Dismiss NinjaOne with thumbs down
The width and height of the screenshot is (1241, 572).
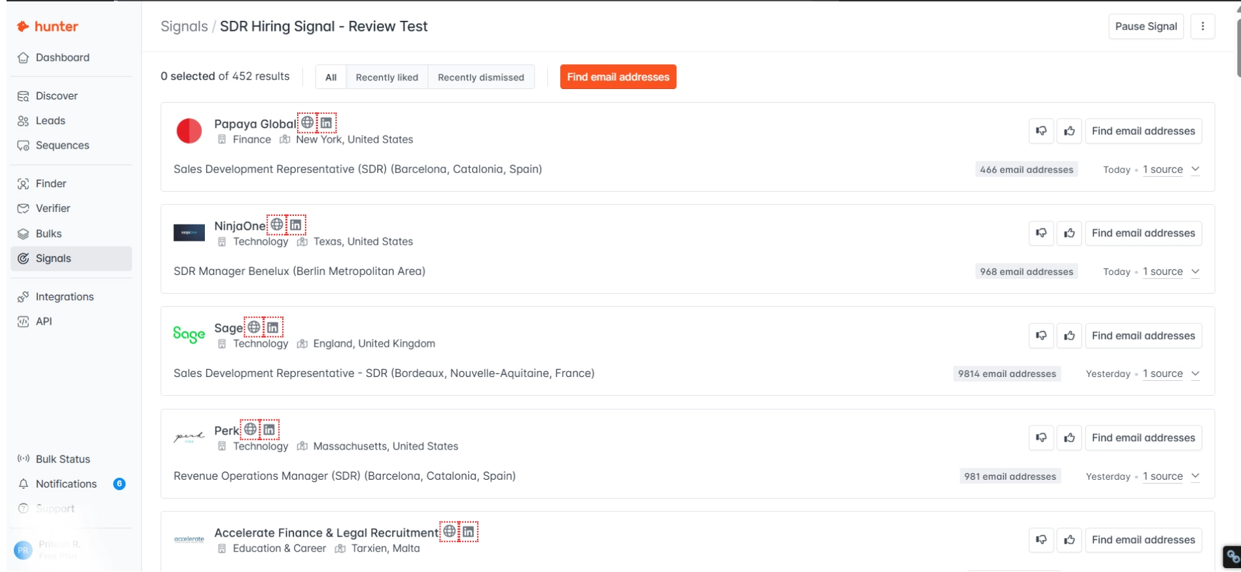[1041, 233]
